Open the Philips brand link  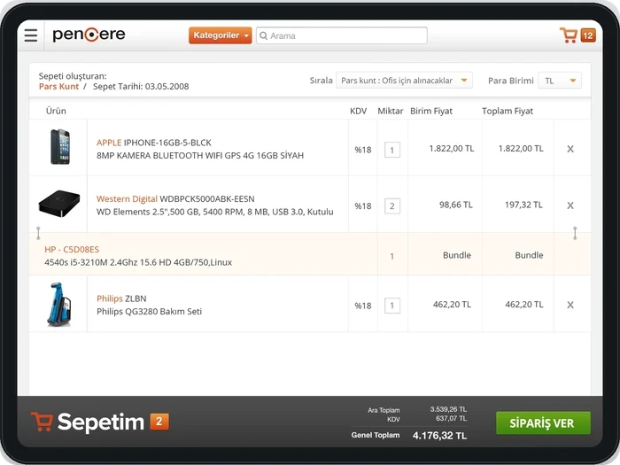click(x=110, y=298)
